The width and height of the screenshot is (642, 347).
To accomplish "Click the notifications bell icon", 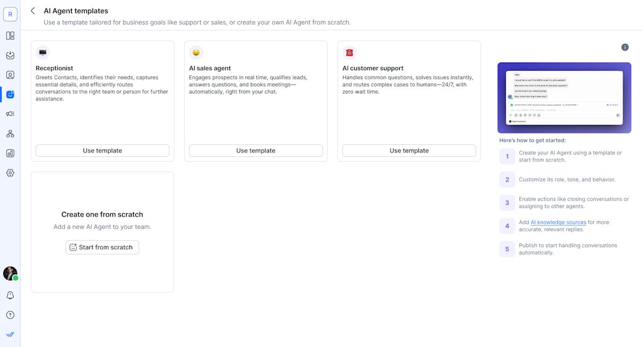I will (10, 295).
